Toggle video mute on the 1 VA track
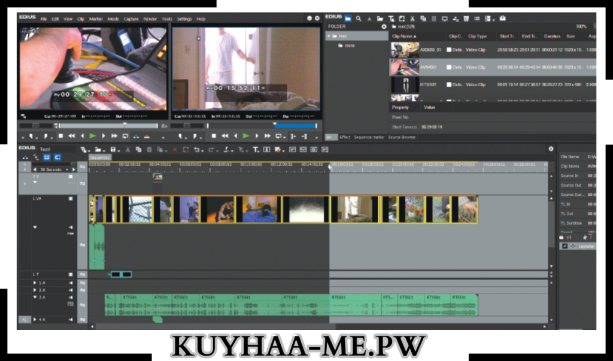This screenshot has width=613, height=361. (71, 199)
